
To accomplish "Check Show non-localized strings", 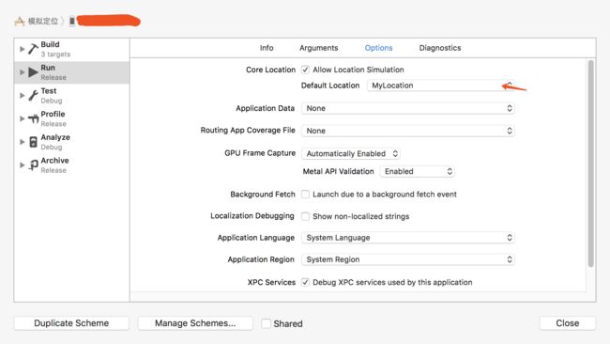I will tap(305, 216).
